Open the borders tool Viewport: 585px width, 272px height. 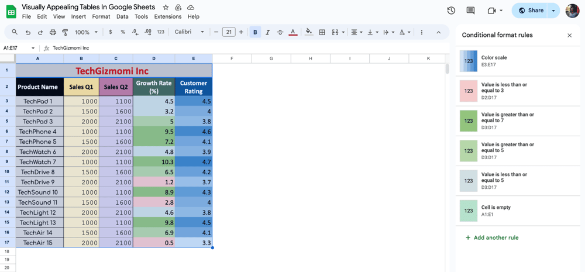[322, 32]
